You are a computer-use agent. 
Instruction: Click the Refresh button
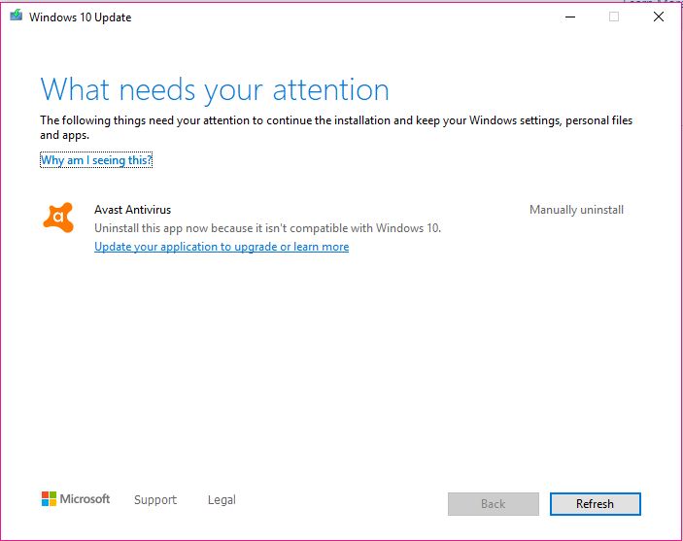tap(595, 504)
